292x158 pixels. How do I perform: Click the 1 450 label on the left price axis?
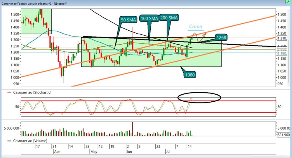tap(15, 21)
